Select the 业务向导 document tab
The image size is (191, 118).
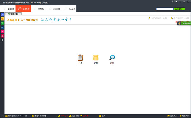(x=13, y=14)
